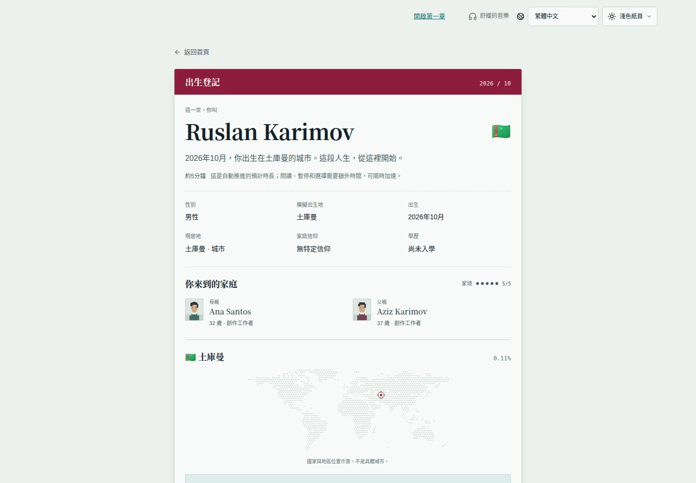Click the 2026年10月 value under 出生

426,217
